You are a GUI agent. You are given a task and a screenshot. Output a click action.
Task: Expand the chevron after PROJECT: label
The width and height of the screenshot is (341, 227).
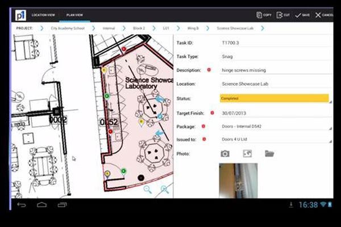point(41,28)
